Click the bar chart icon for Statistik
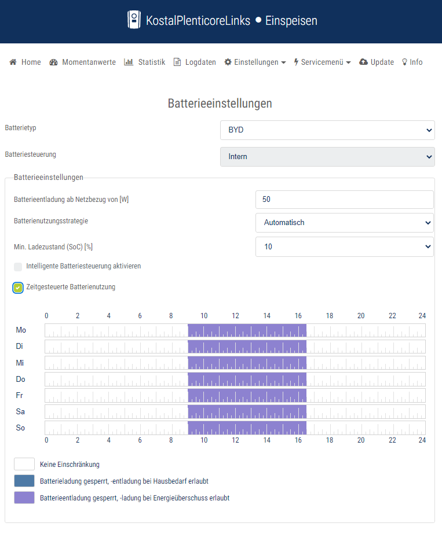Screen dimensions: 442x534 click(x=129, y=62)
